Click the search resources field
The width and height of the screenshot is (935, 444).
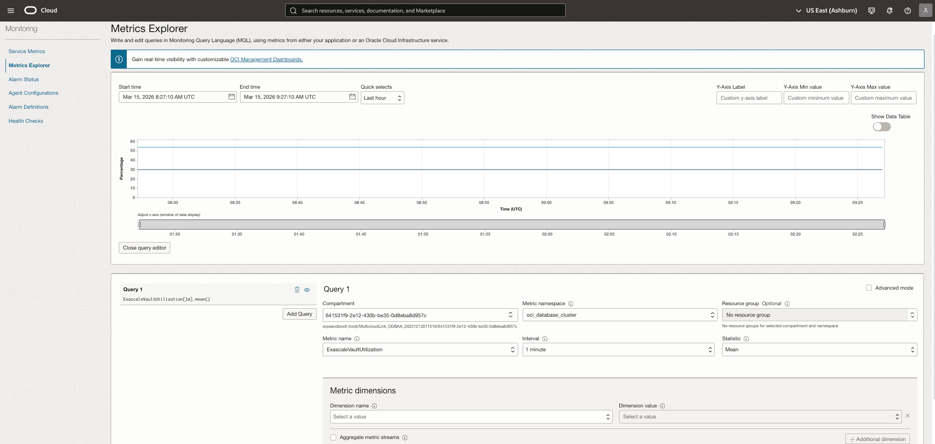click(x=425, y=11)
